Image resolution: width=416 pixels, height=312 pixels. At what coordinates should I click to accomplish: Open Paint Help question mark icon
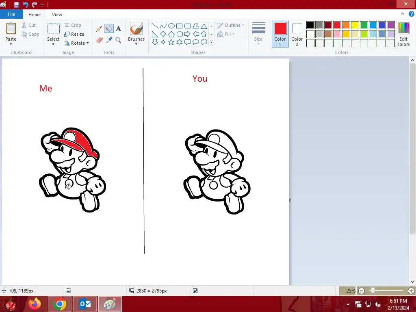411,14
